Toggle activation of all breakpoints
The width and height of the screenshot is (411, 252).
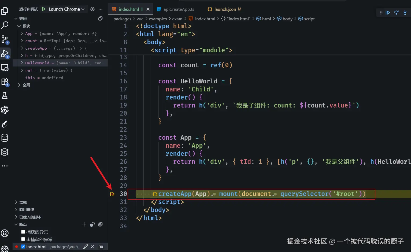coord(92,224)
